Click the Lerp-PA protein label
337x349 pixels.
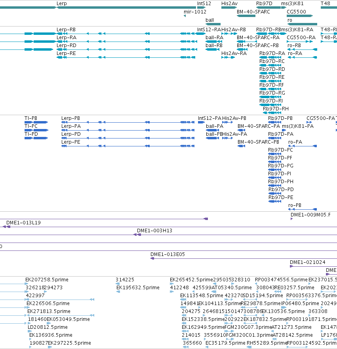tap(71, 126)
